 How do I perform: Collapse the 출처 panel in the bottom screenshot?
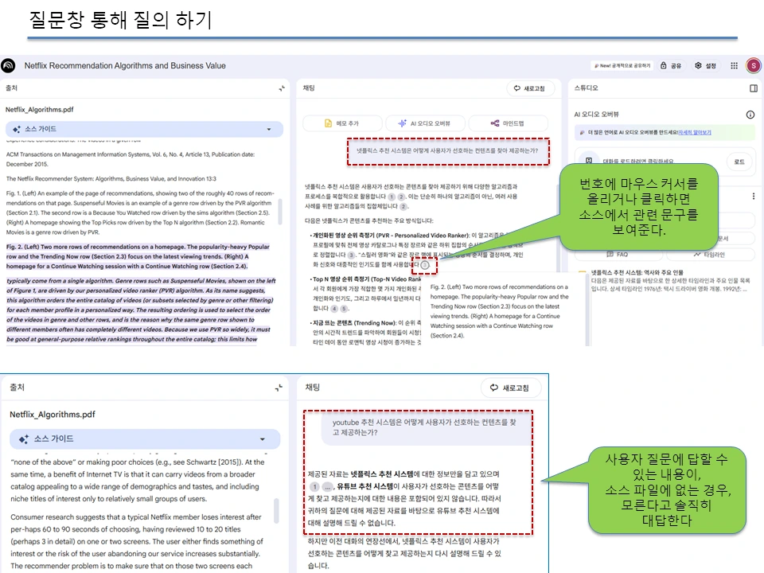279,388
